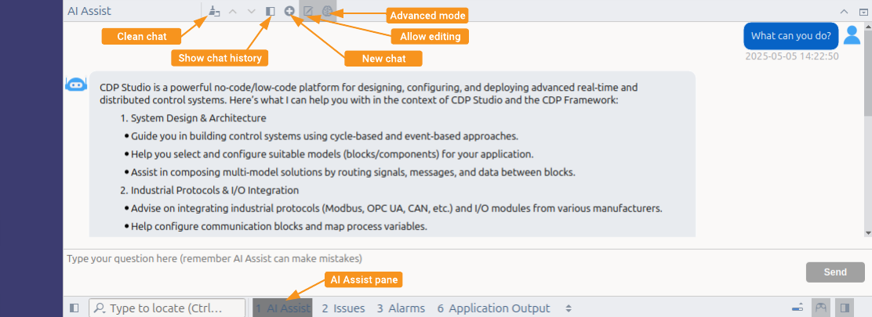Image resolution: width=872 pixels, height=317 pixels.
Task: Minimize AI Assist pane chevron
Action: (x=844, y=11)
